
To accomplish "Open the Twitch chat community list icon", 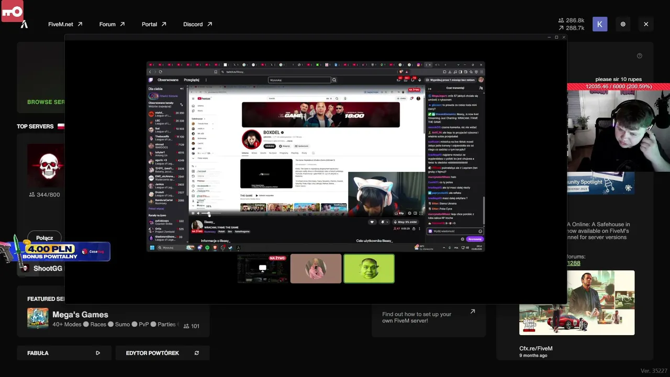I will [481, 88].
